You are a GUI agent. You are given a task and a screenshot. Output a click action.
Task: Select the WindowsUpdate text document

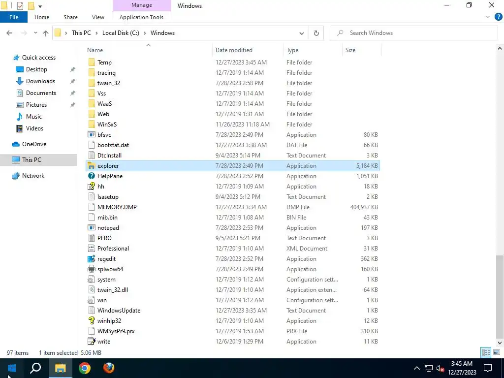point(233,311)
